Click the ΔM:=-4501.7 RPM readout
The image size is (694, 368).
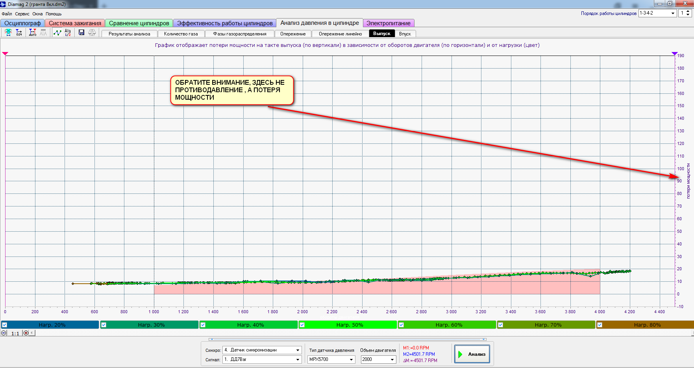click(420, 361)
